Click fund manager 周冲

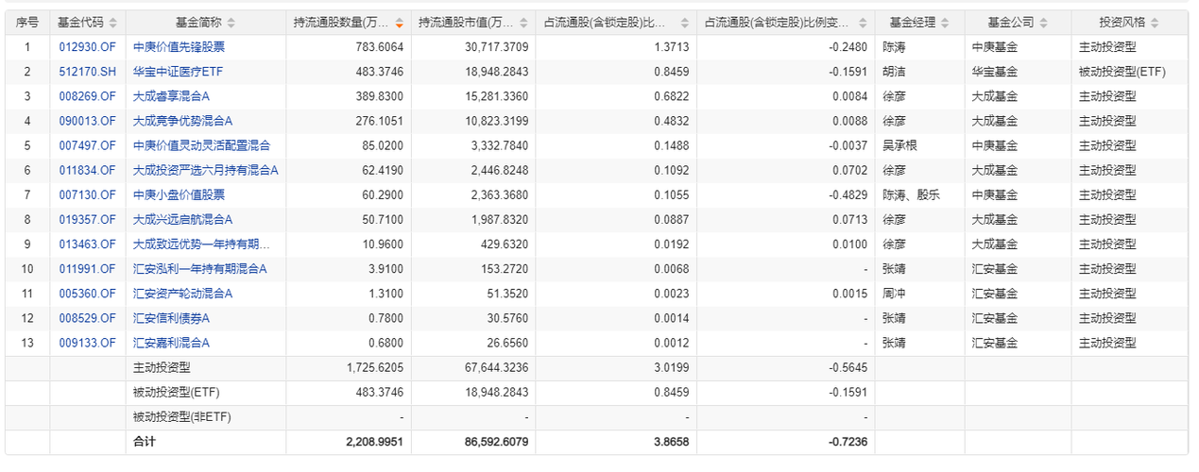pyautogui.click(x=894, y=294)
